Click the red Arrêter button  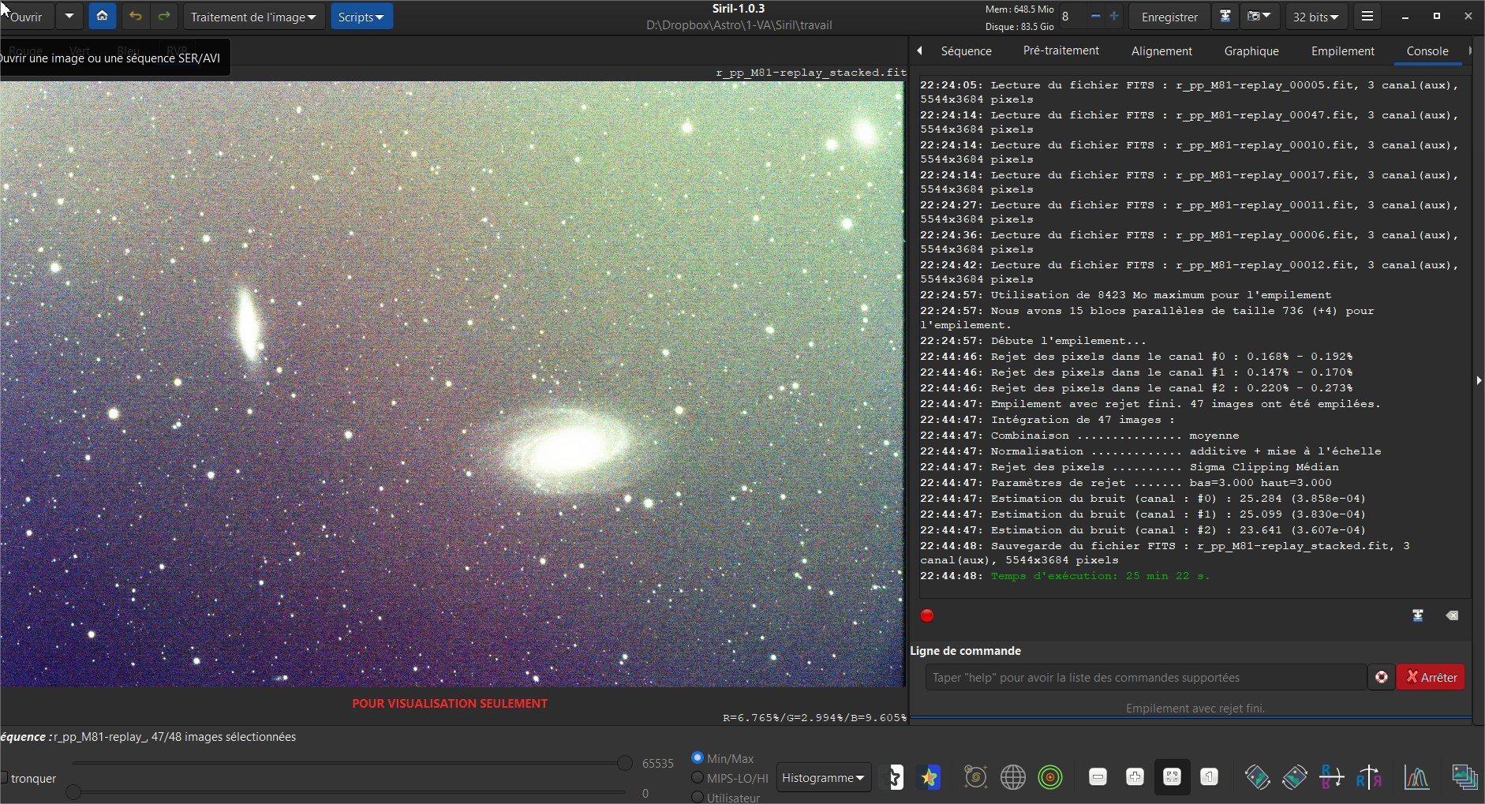(x=1431, y=677)
